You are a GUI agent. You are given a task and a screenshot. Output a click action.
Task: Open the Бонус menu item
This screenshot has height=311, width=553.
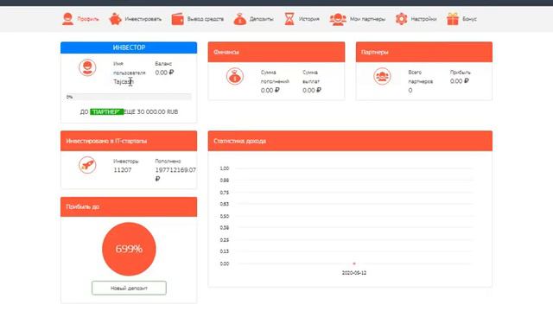469,19
